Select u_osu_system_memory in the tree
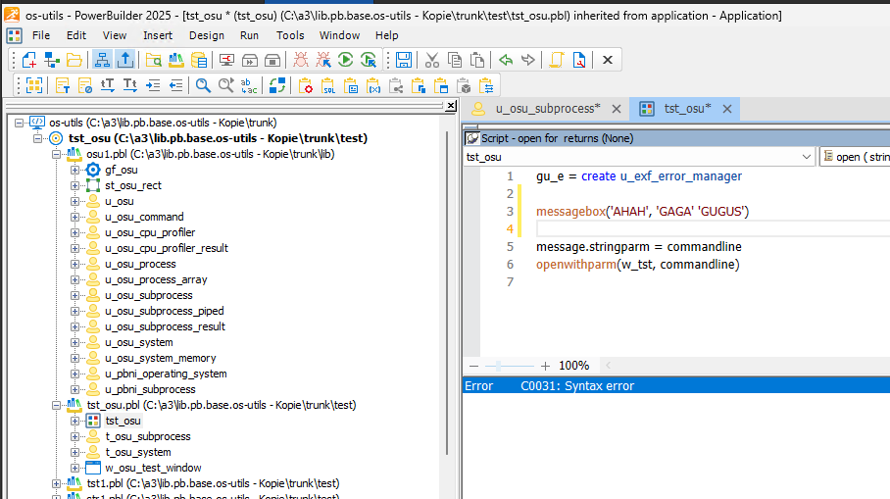Image resolution: width=890 pixels, height=499 pixels. [160, 358]
